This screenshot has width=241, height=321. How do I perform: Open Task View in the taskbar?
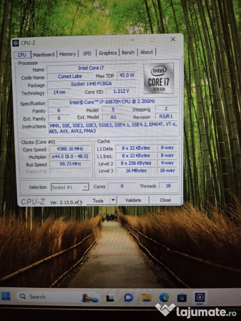click(x=110, y=298)
